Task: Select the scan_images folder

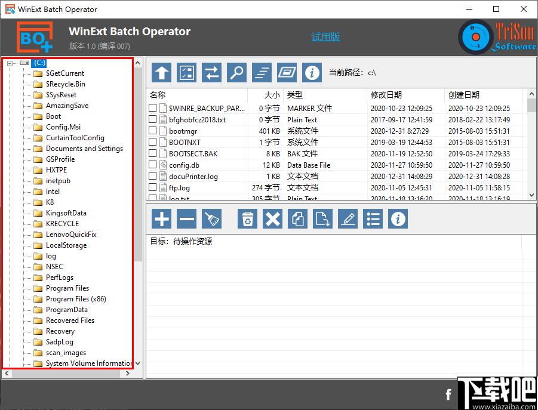Action: [x=66, y=353]
